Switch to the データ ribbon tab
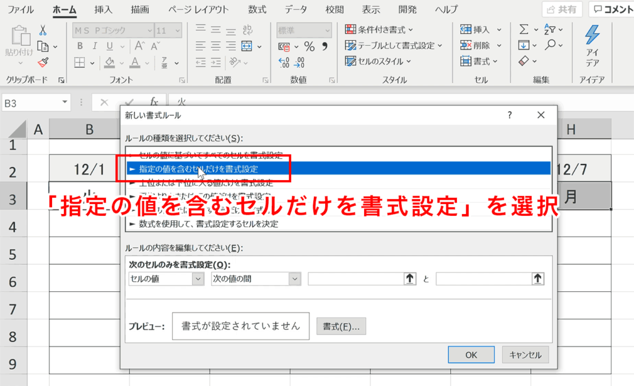Image resolution: width=634 pixels, height=386 pixels. pos(295,10)
